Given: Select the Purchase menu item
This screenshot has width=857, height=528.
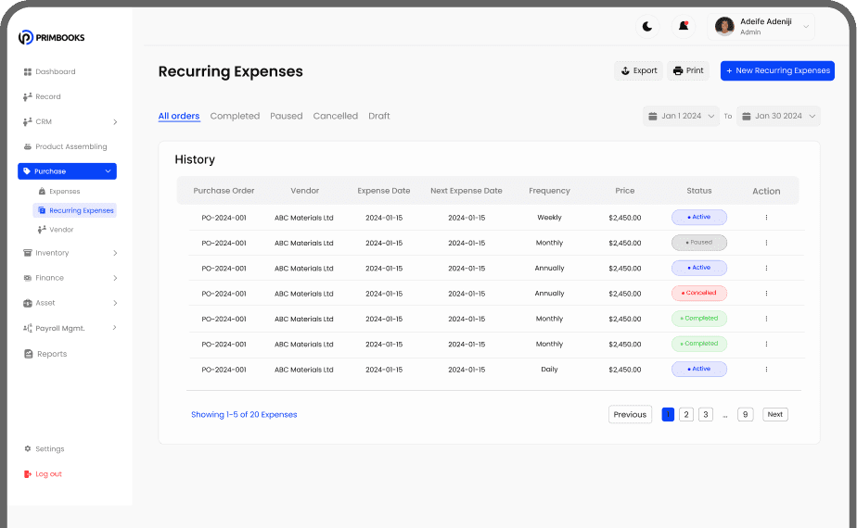Looking at the screenshot, I should 67,170.
